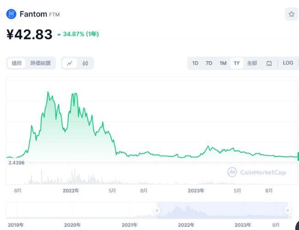Viewport: 299px width, 230px height.
Task: Switch to candlestick chart view
Action: point(85,63)
